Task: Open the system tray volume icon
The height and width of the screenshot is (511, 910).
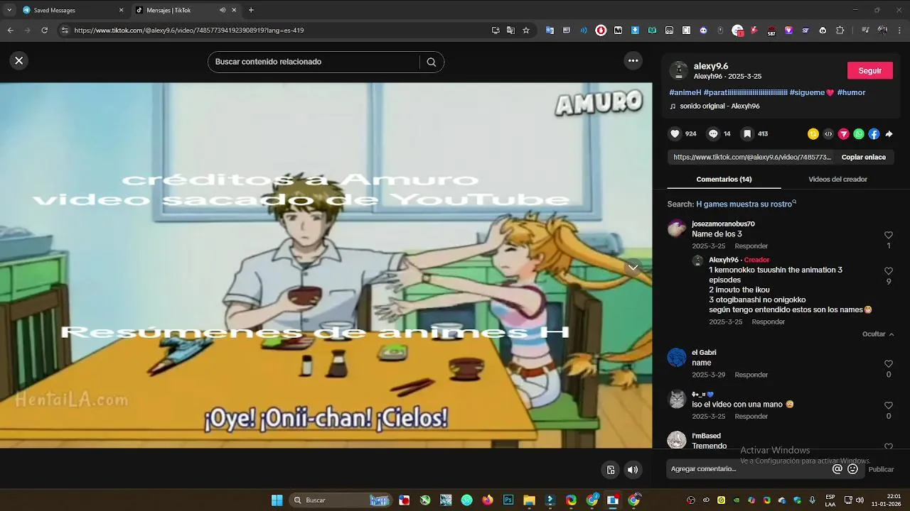Action: click(x=860, y=500)
